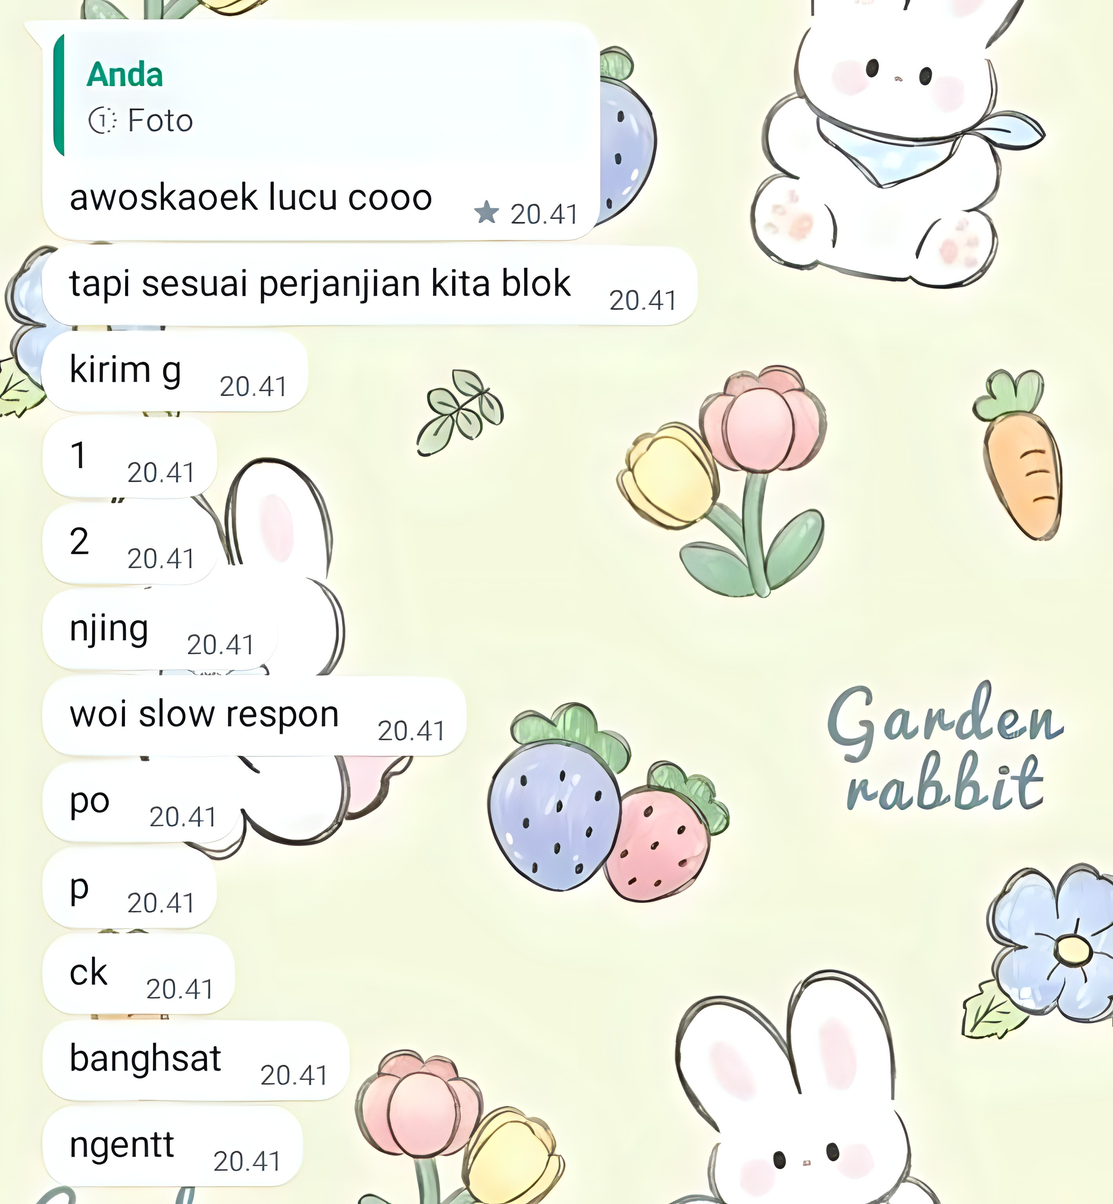Image resolution: width=1113 pixels, height=1204 pixels.
Task: Tap the star icon on the starred message
Action: pyautogui.click(x=487, y=212)
